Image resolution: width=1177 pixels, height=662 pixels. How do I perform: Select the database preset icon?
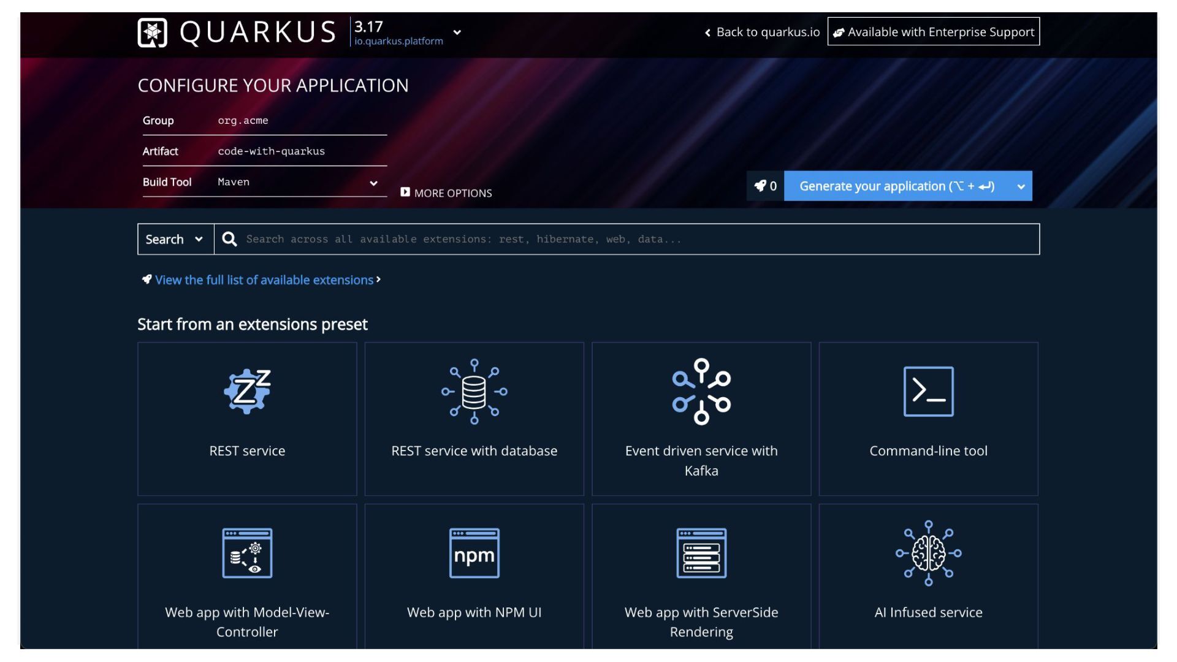click(474, 391)
